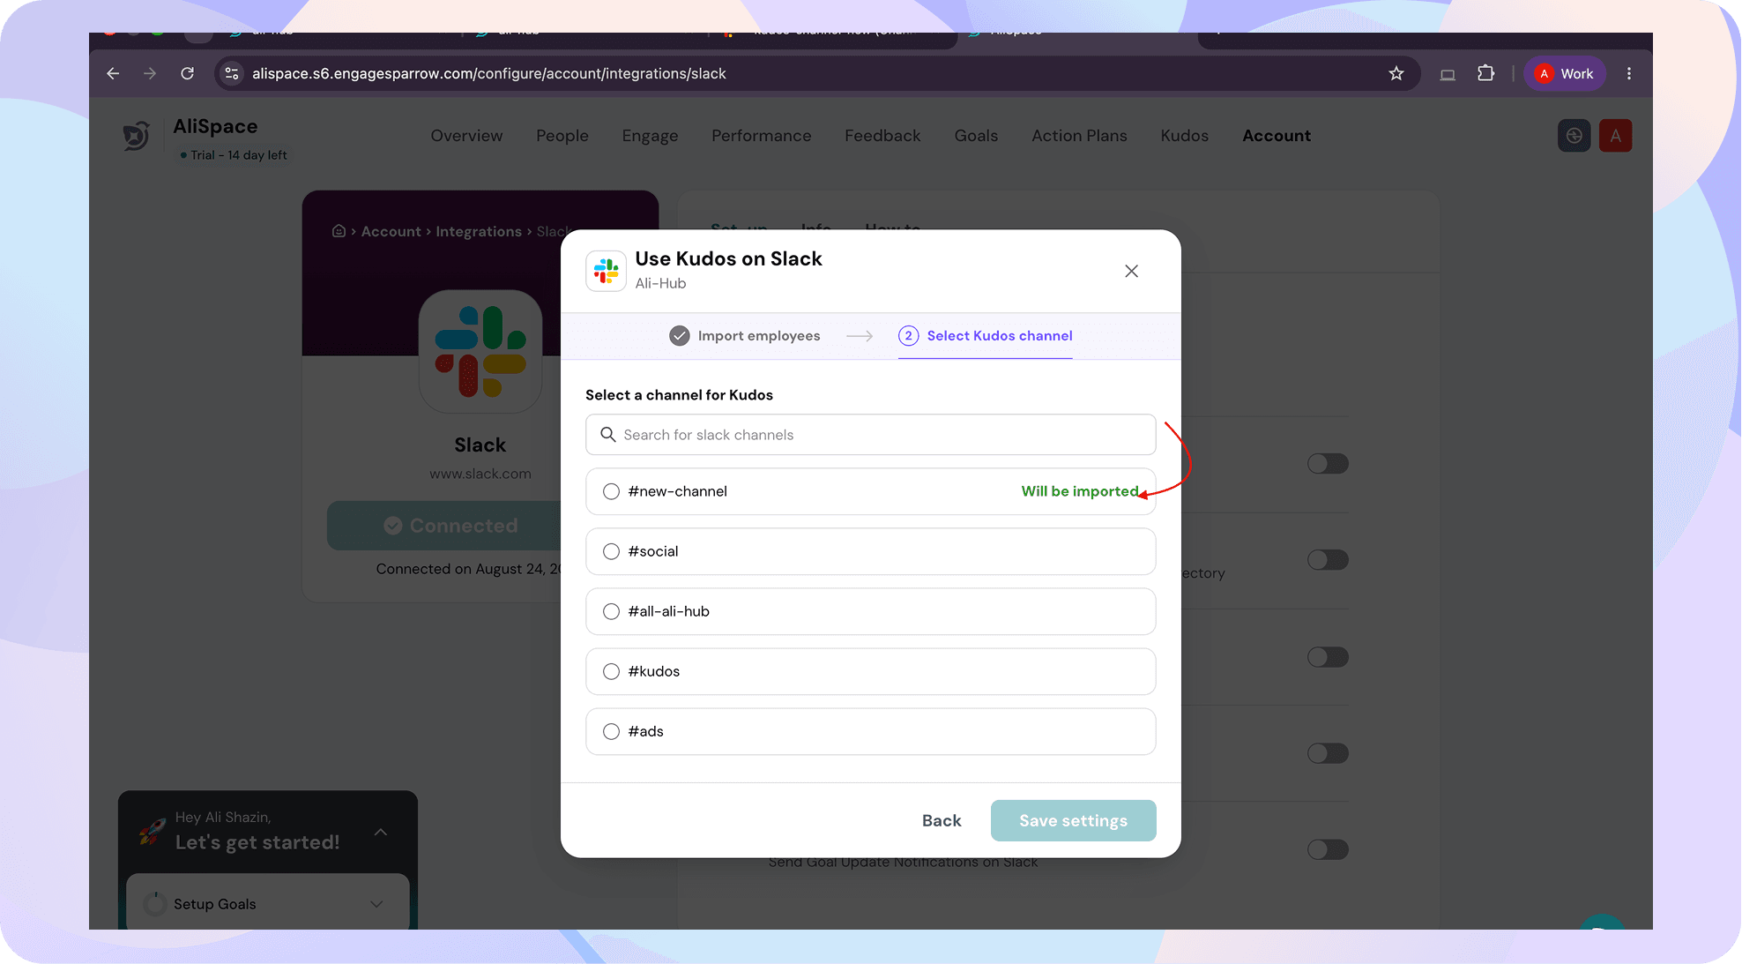Image resolution: width=1742 pixels, height=964 pixels.
Task: Open the Performance menu
Action: click(762, 136)
